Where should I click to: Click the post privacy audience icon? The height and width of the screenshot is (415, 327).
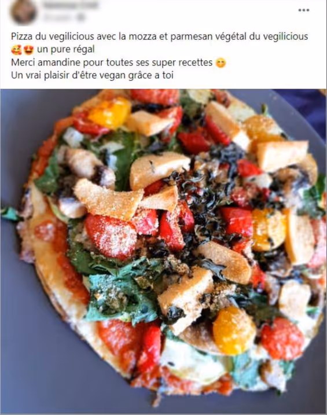click(x=82, y=17)
